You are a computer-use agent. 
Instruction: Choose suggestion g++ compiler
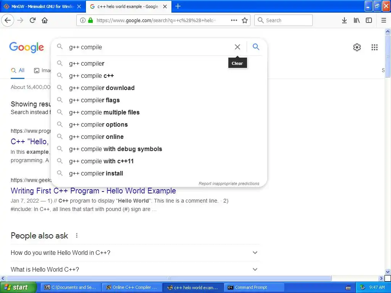pos(159,64)
